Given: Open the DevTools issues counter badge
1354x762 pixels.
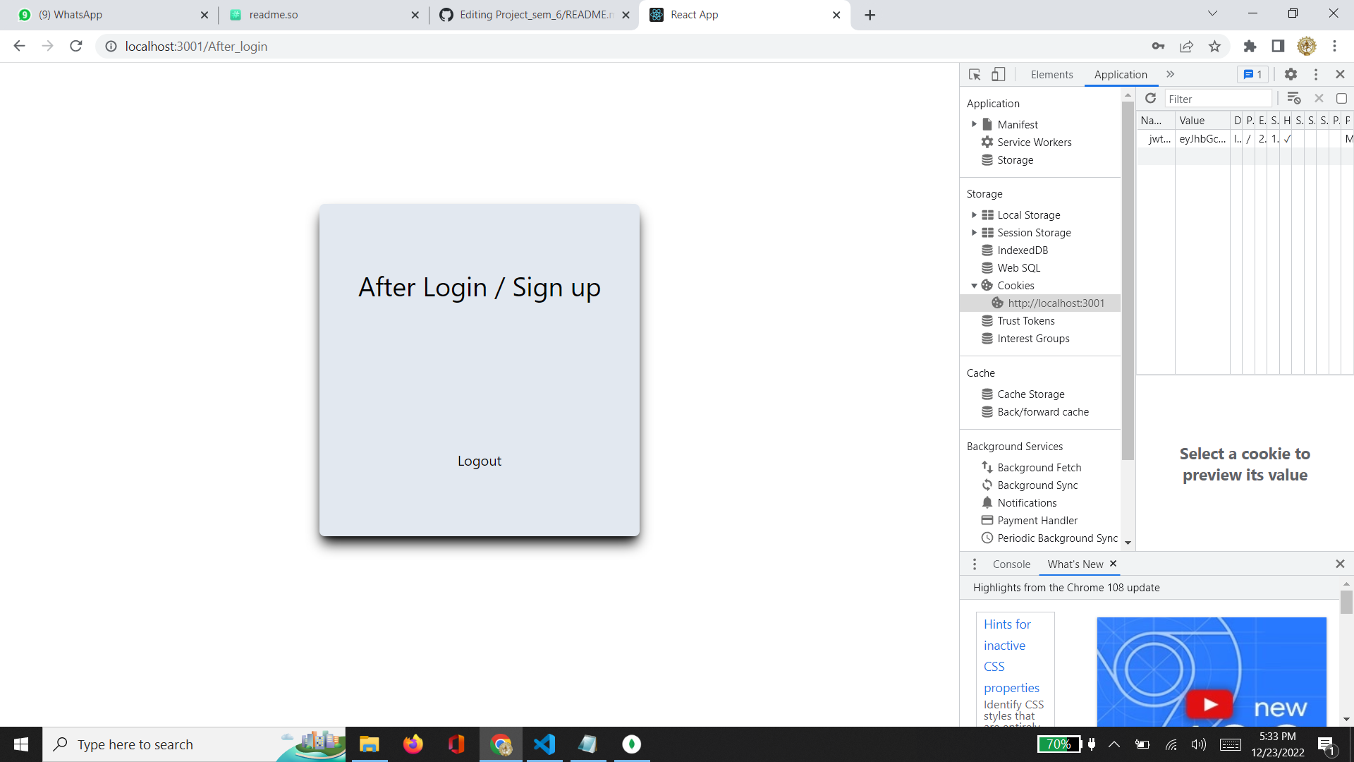Looking at the screenshot, I should tap(1252, 74).
